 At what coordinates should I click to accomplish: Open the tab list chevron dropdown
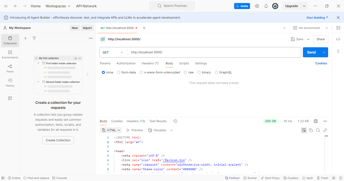pyautogui.click(x=284, y=28)
